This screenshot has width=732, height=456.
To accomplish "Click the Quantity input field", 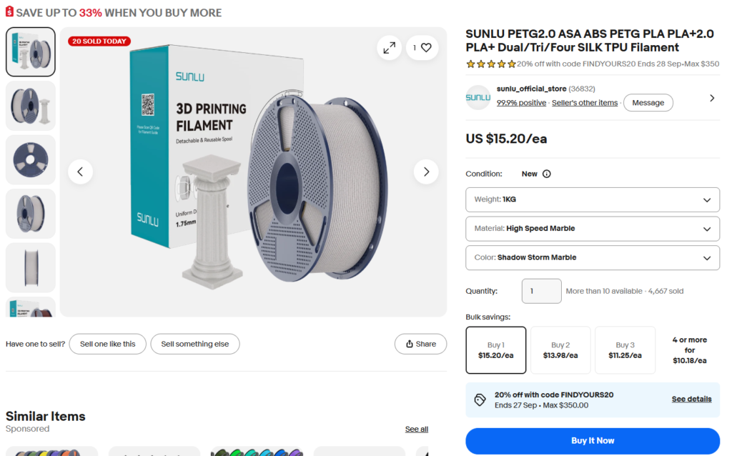I will 542,291.
